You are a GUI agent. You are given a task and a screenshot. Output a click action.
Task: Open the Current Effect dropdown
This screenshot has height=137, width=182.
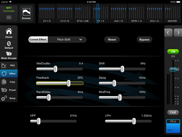coord(67,40)
